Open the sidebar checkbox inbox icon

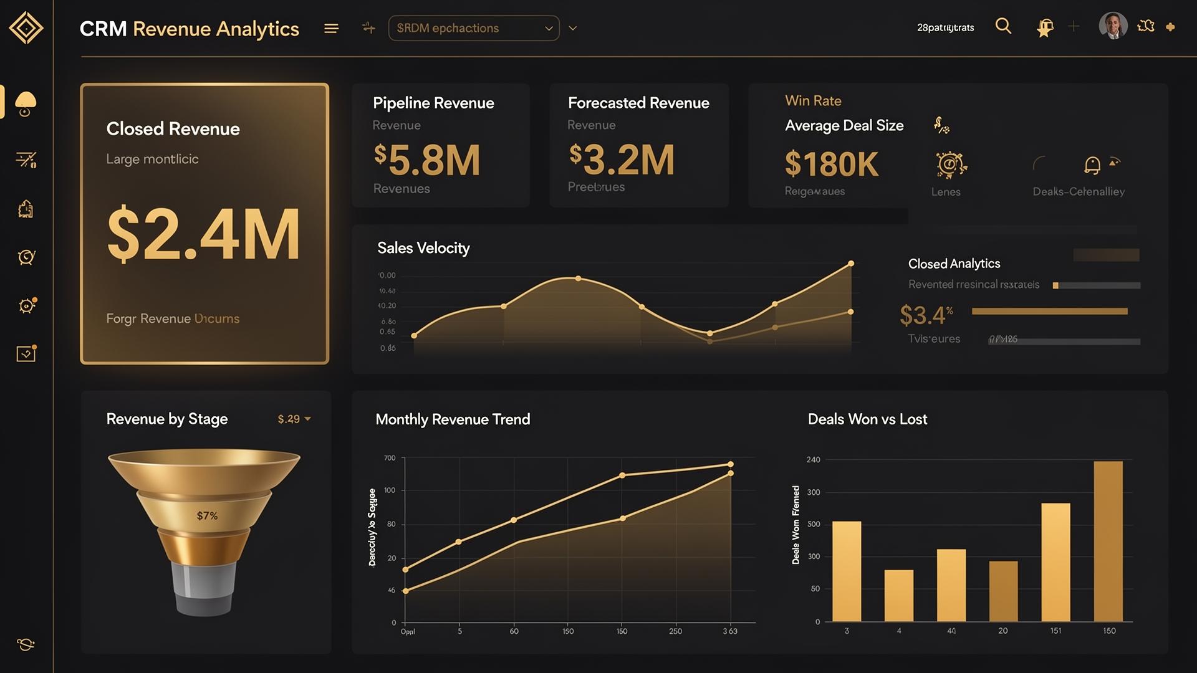click(26, 353)
